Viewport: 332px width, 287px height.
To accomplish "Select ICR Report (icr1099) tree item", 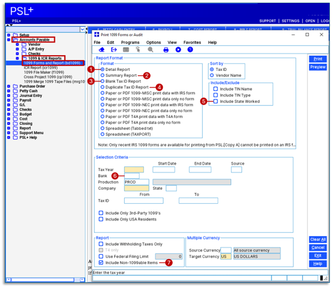I will pyautogui.click(x=40, y=68).
